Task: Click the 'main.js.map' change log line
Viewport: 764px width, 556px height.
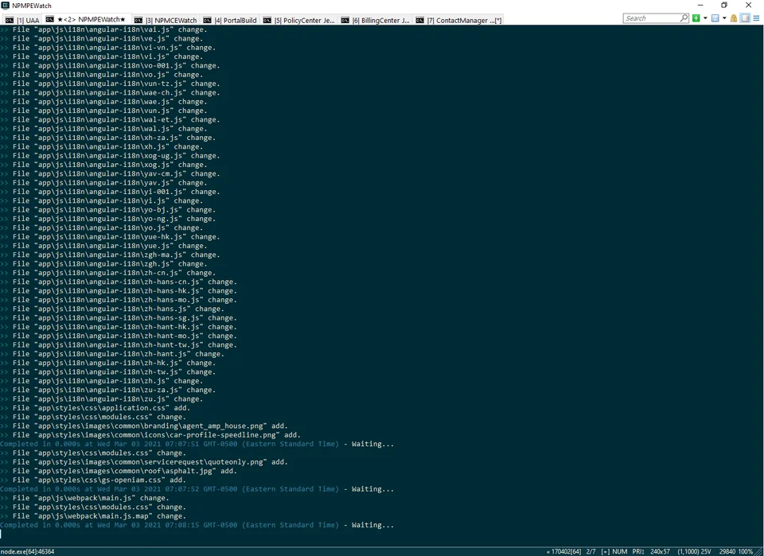Action: click(93, 516)
